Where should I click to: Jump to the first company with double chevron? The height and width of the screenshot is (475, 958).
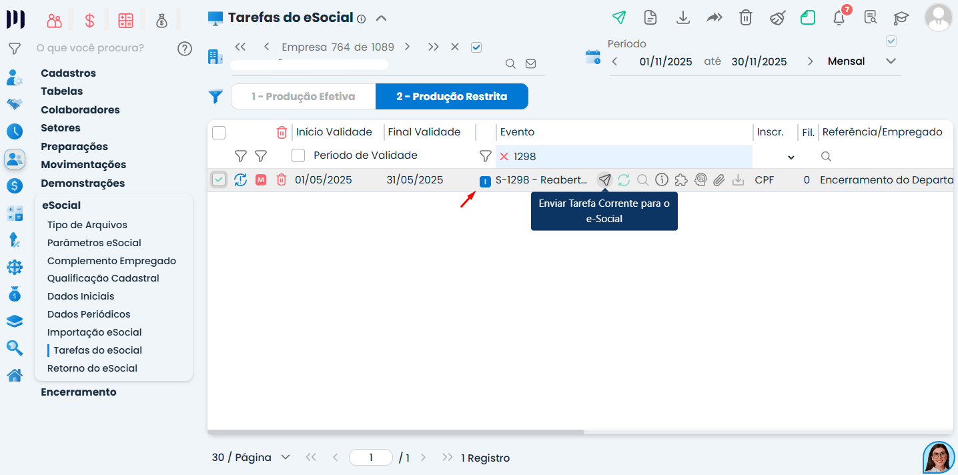pyautogui.click(x=241, y=47)
